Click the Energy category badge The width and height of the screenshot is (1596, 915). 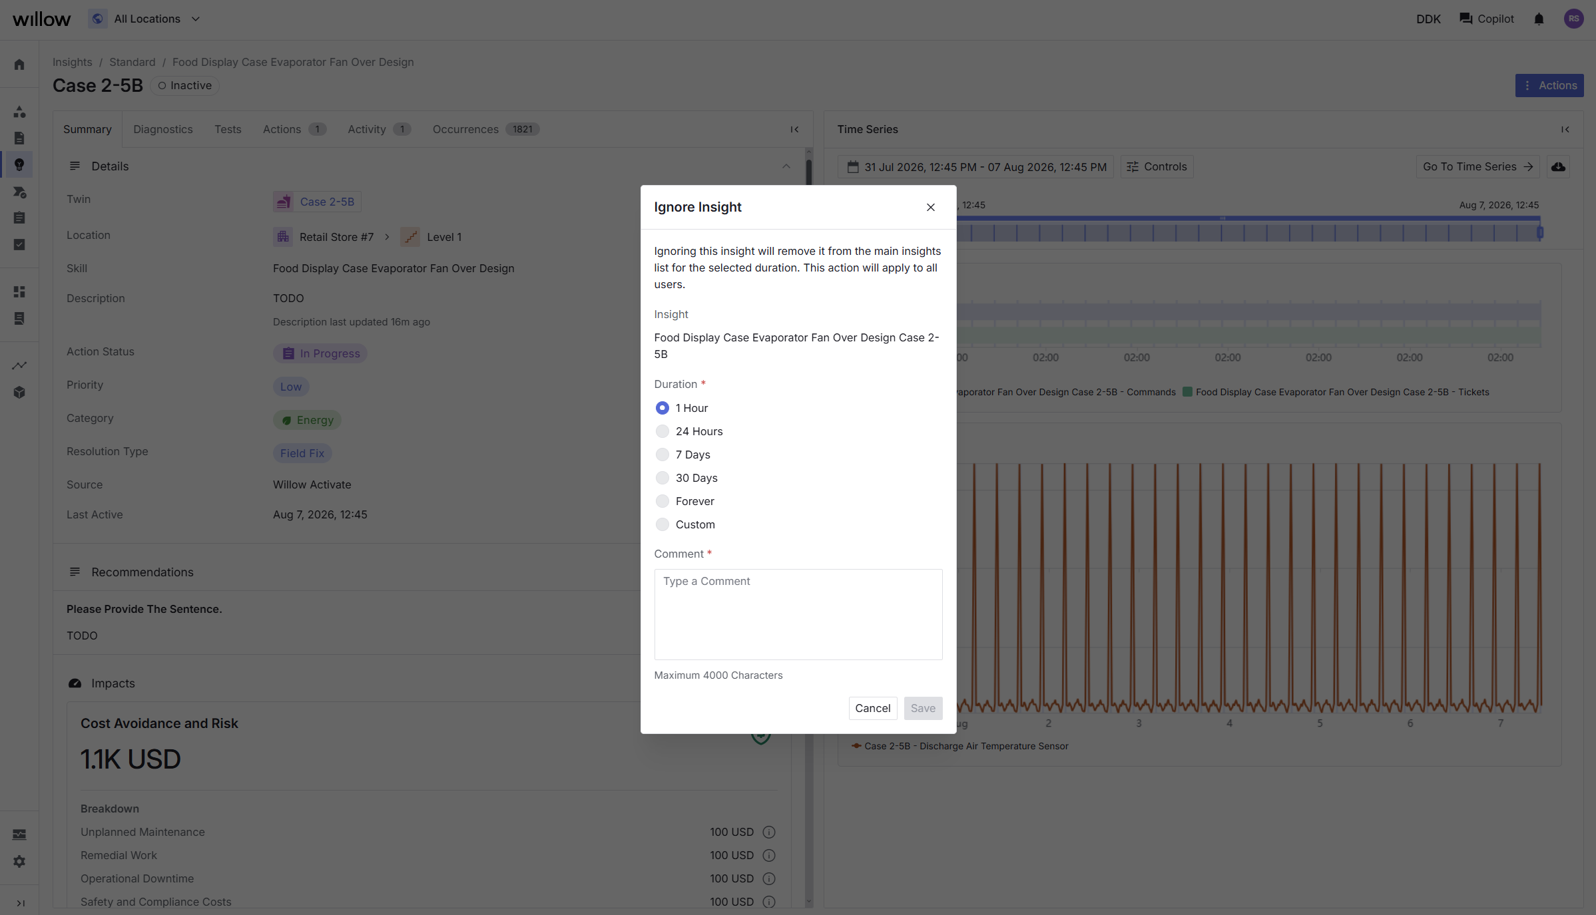pyautogui.click(x=307, y=420)
